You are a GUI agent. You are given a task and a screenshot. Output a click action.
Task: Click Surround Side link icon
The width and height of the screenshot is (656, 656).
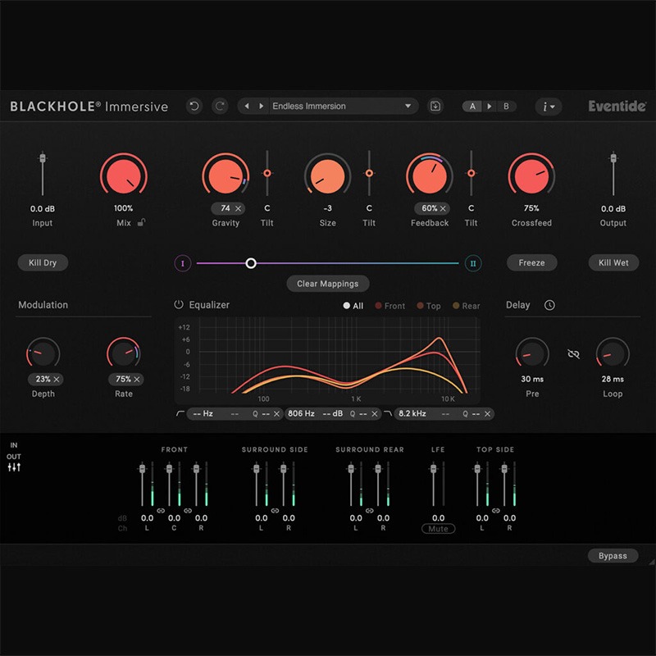(x=275, y=511)
